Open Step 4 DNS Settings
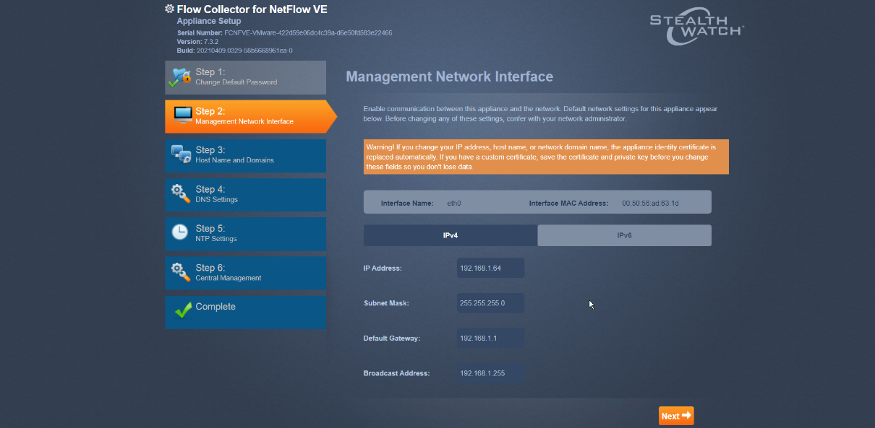875x428 pixels. pyautogui.click(x=245, y=194)
